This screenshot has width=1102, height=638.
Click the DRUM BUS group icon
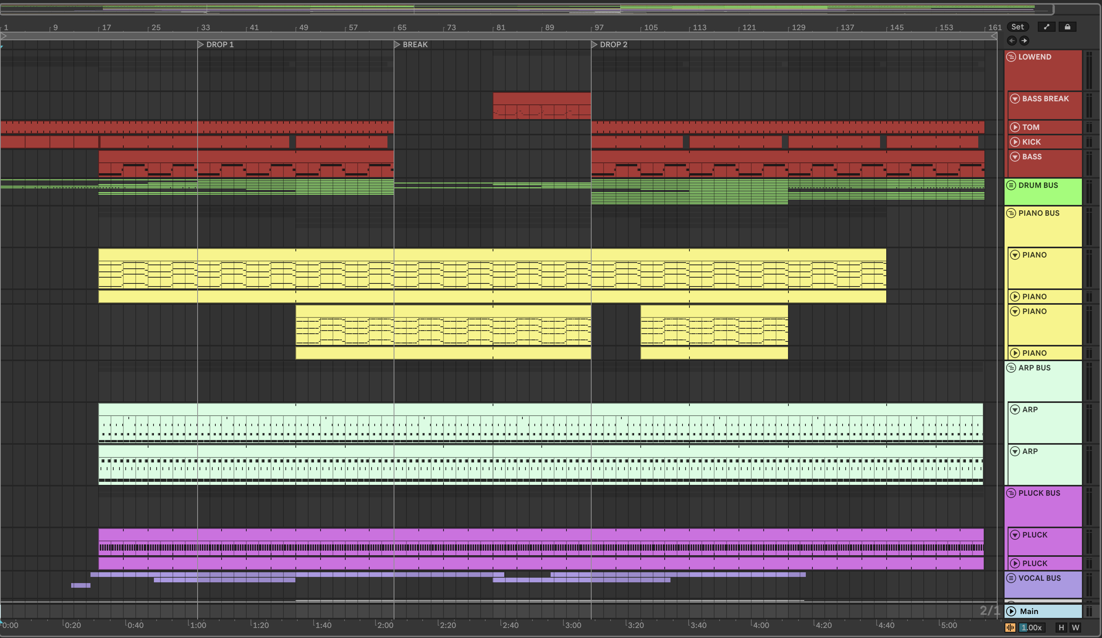click(x=1011, y=186)
